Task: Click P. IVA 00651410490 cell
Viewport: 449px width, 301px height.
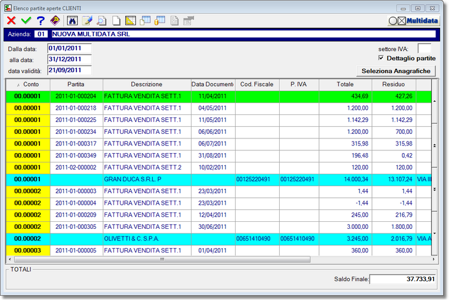Action: [x=299, y=239]
